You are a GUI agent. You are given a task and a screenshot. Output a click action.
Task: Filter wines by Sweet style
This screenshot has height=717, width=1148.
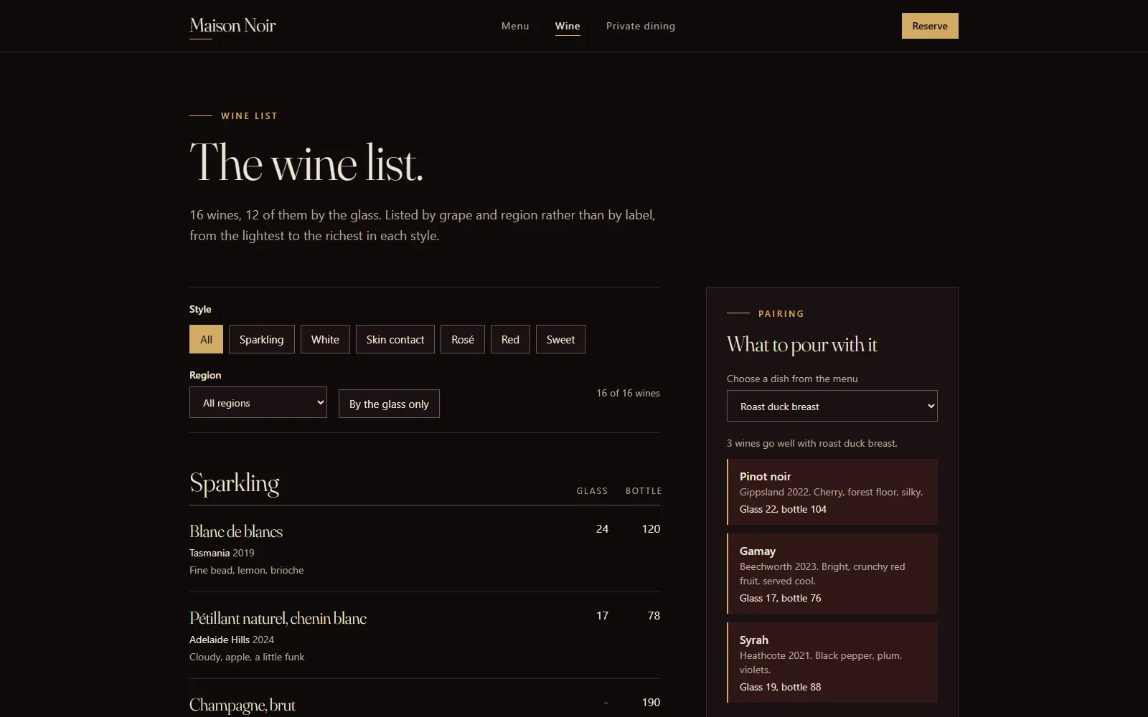pos(560,339)
